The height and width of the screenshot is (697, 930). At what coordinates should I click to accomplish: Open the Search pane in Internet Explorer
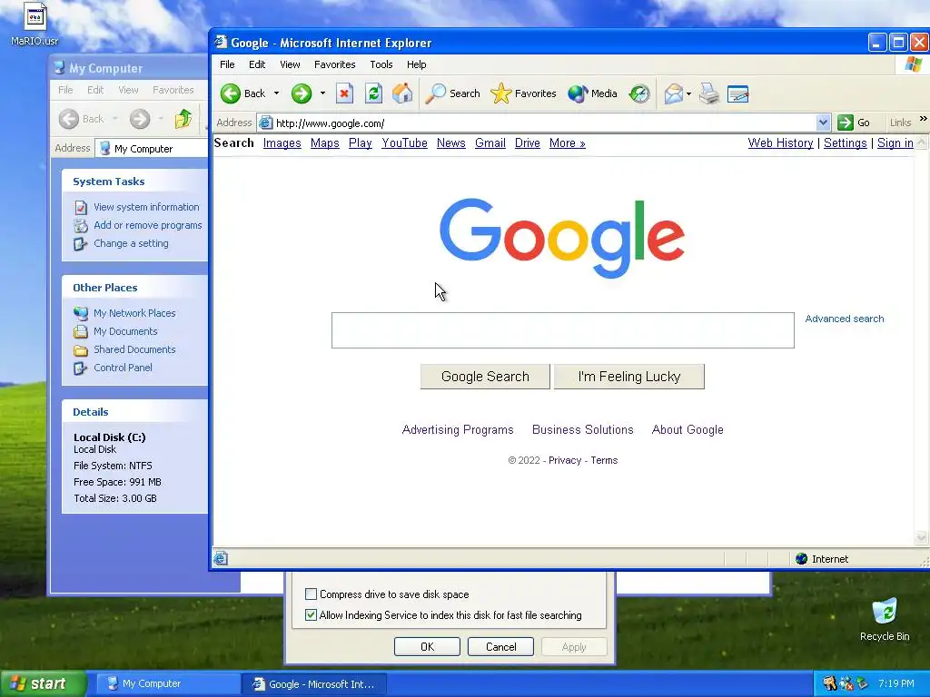[x=452, y=93]
